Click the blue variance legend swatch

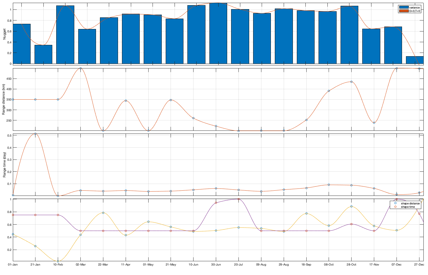tap(404, 7)
